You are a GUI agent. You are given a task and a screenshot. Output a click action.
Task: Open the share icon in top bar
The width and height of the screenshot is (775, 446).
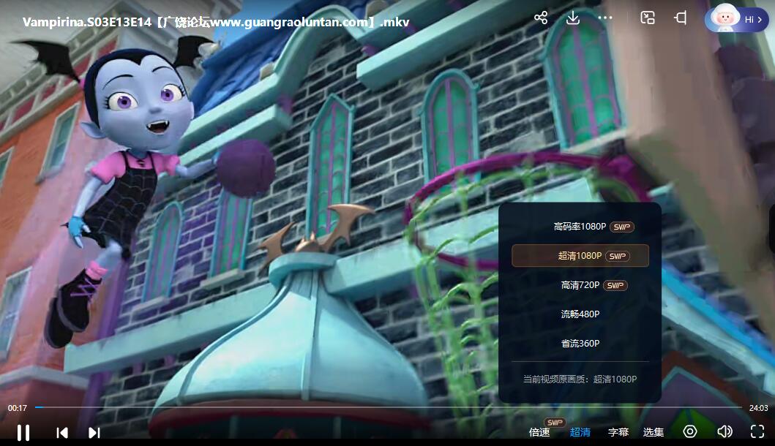541,18
